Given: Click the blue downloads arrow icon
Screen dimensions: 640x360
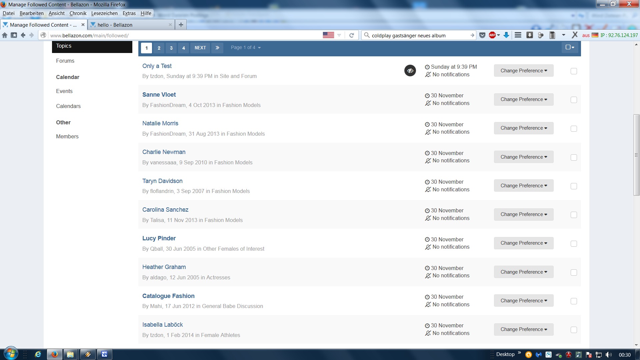Looking at the screenshot, I should coord(506,35).
